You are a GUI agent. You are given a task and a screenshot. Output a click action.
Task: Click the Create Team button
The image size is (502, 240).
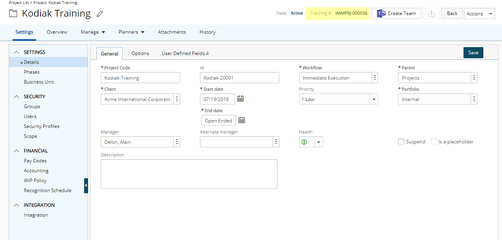pos(396,13)
